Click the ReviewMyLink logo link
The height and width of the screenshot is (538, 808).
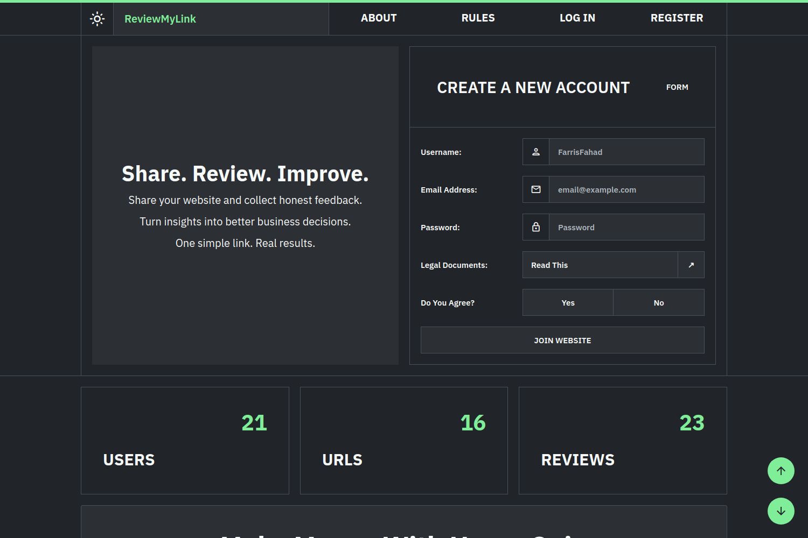point(160,19)
